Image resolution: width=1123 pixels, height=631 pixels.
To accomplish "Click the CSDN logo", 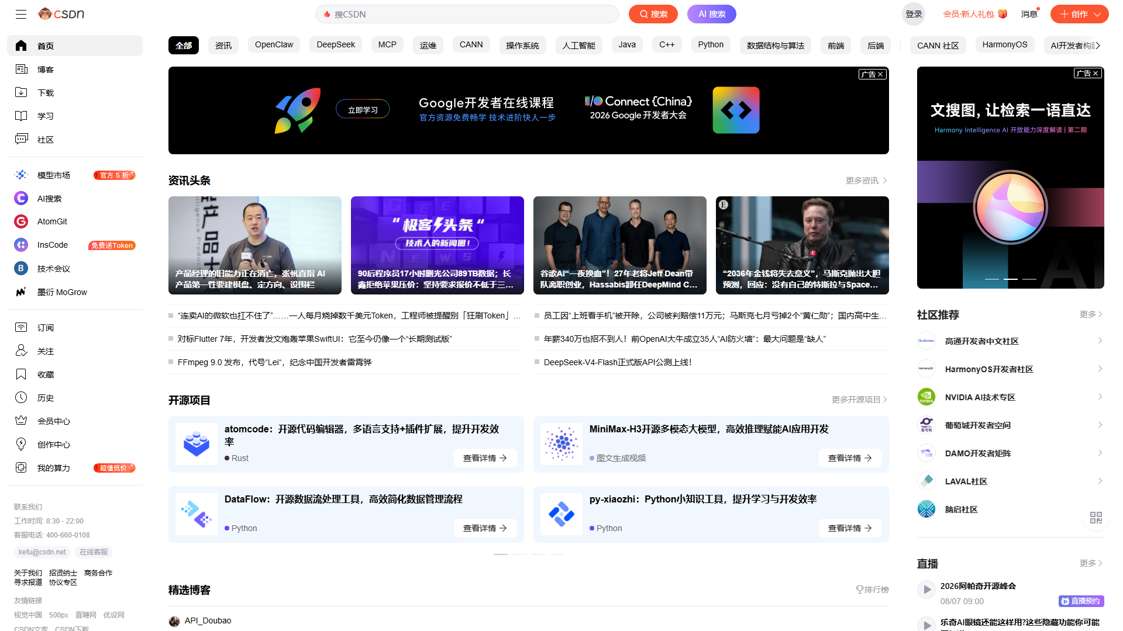I will [61, 13].
